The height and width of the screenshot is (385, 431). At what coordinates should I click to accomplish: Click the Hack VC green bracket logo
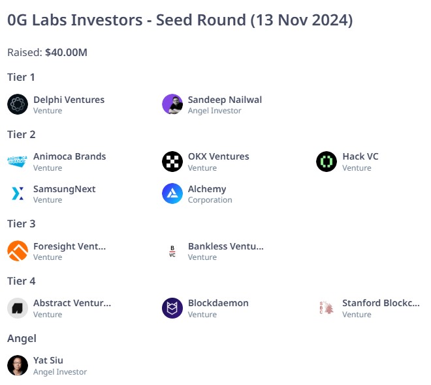tap(327, 162)
